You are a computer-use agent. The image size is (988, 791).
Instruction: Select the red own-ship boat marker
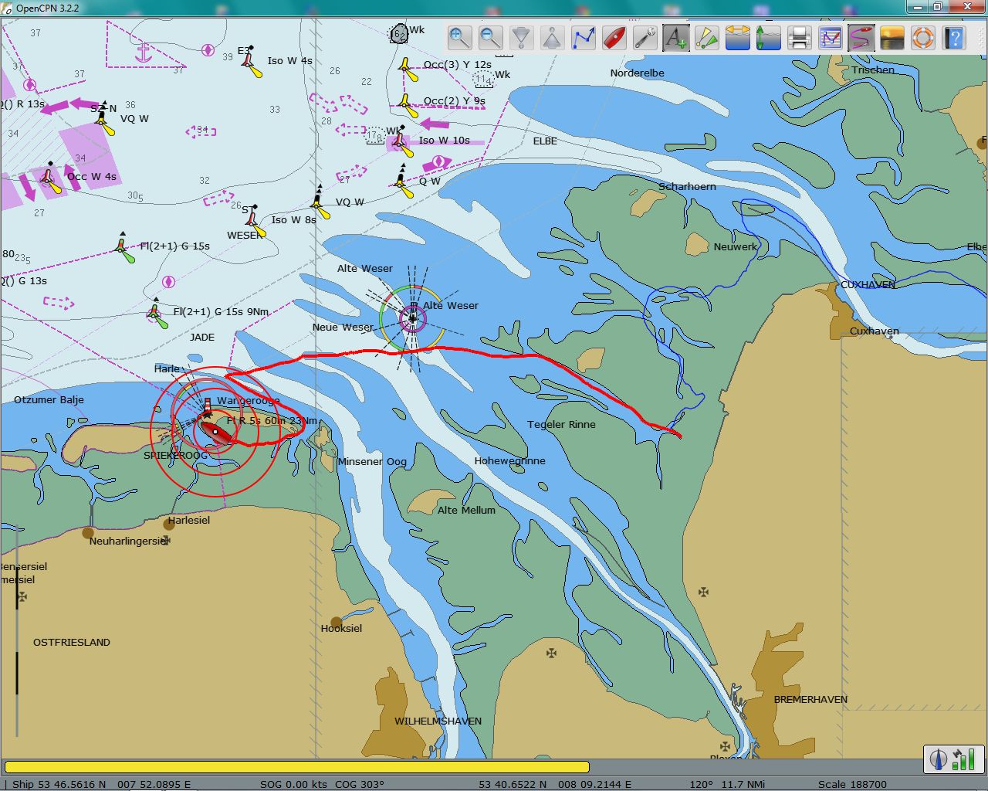[216, 432]
